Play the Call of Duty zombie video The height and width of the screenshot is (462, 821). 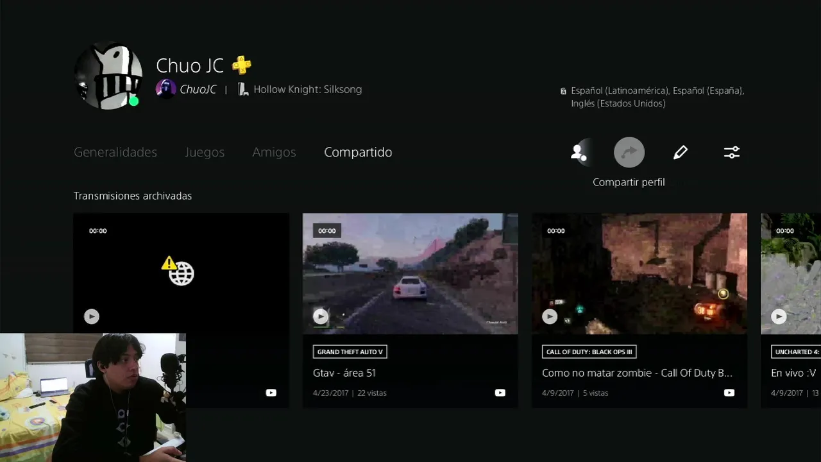tap(550, 316)
